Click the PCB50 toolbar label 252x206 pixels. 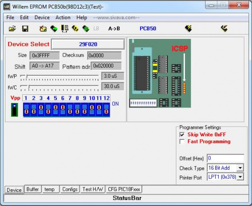(148, 28)
